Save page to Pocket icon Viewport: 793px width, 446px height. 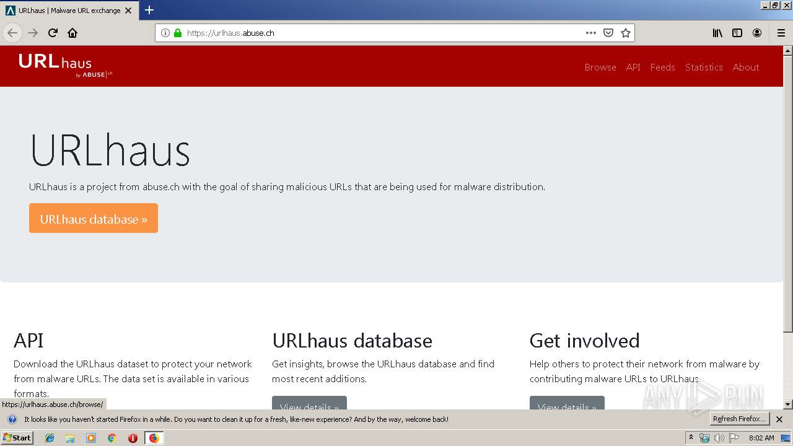[x=608, y=33]
